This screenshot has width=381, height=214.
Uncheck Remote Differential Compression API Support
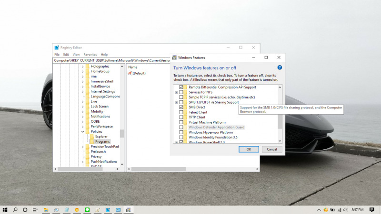coord(181,87)
